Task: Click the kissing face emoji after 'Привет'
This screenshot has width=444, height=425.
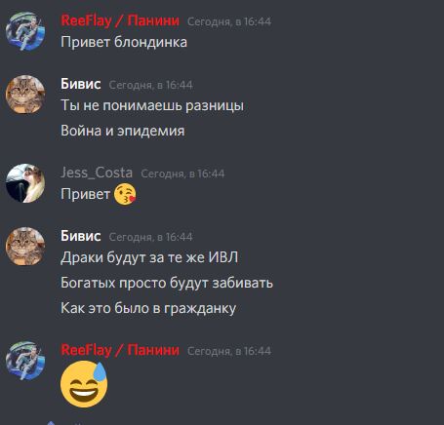Action: 125,194
